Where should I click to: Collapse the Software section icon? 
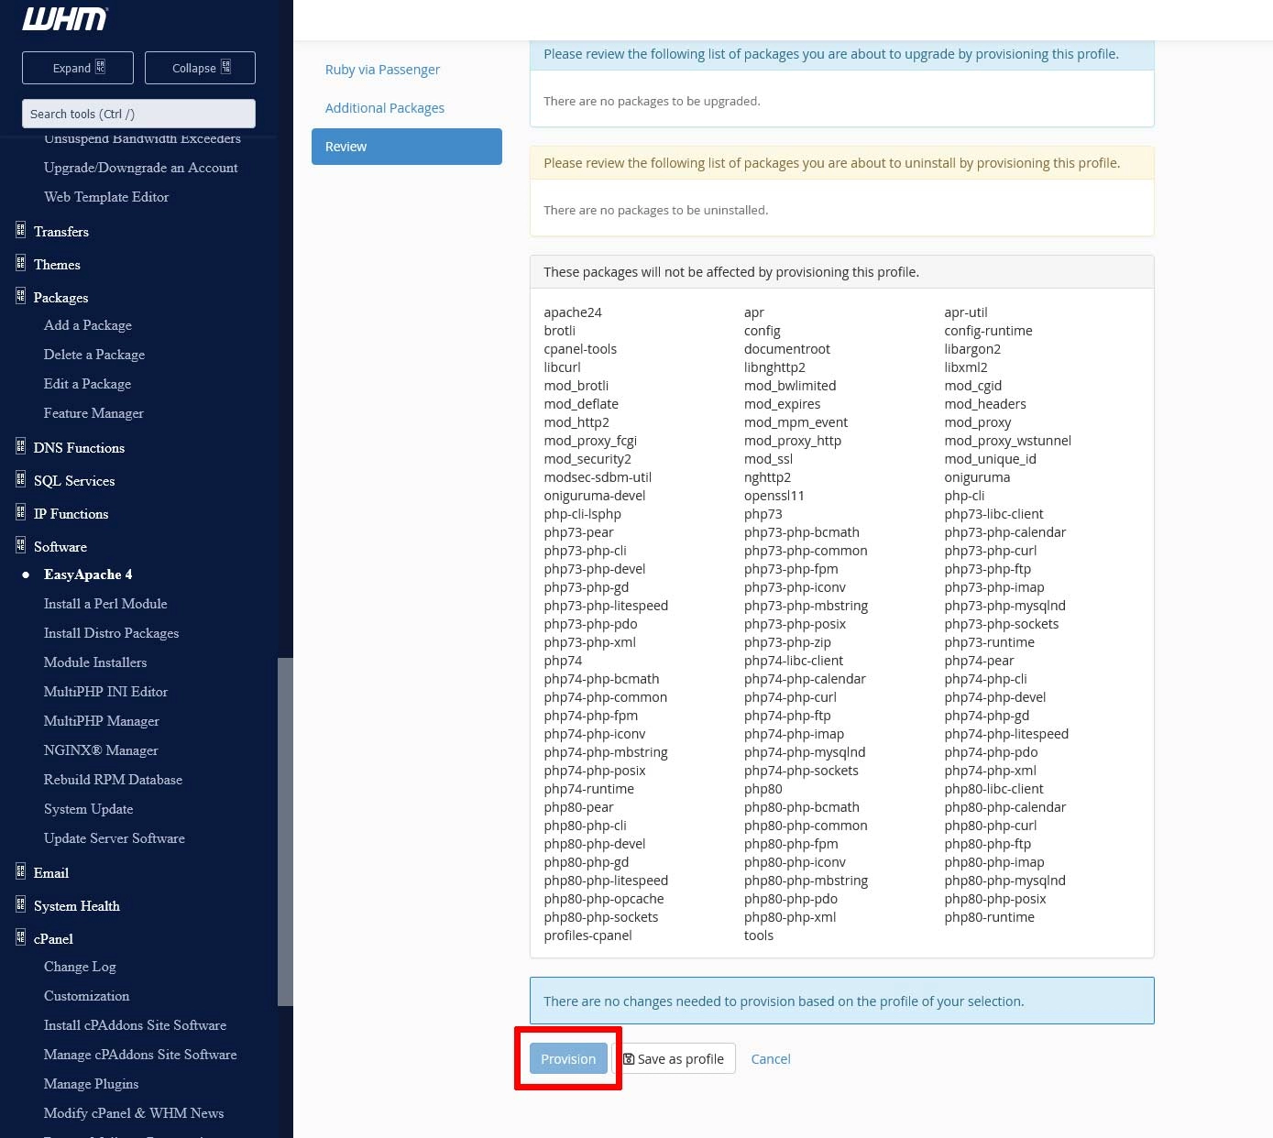tap(20, 546)
